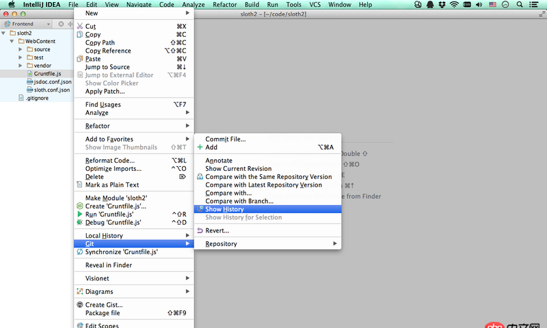The width and height of the screenshot is (547, 328).
Task: Click the Mark as Plain Text icon
Action: [x=80, y=184]
